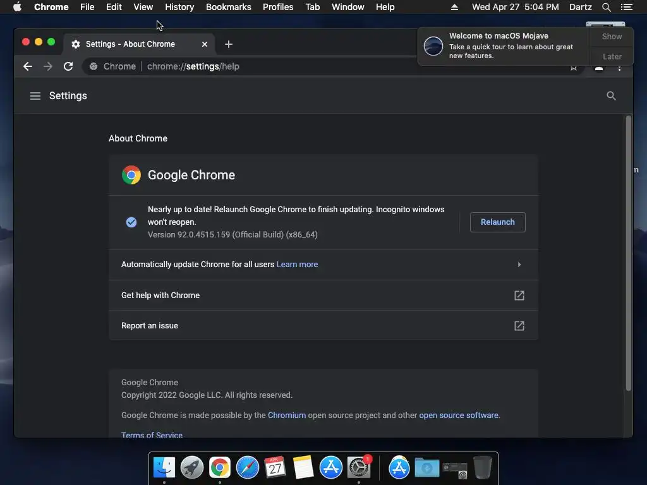This screenshot has width=647, height=485.
Task: Open the History menu
Action: 179,7
